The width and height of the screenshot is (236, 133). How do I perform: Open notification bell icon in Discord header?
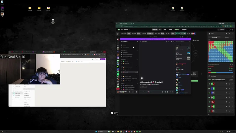(x=169, y=42)
